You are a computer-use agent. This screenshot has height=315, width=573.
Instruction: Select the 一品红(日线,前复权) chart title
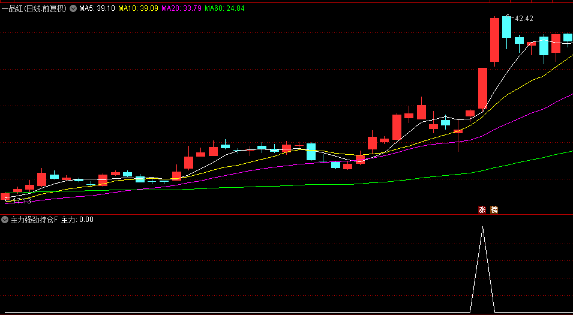click(34, 8)
